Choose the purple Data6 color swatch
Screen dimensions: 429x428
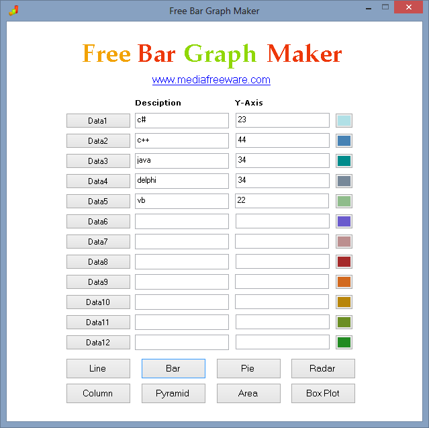(344, 222)
